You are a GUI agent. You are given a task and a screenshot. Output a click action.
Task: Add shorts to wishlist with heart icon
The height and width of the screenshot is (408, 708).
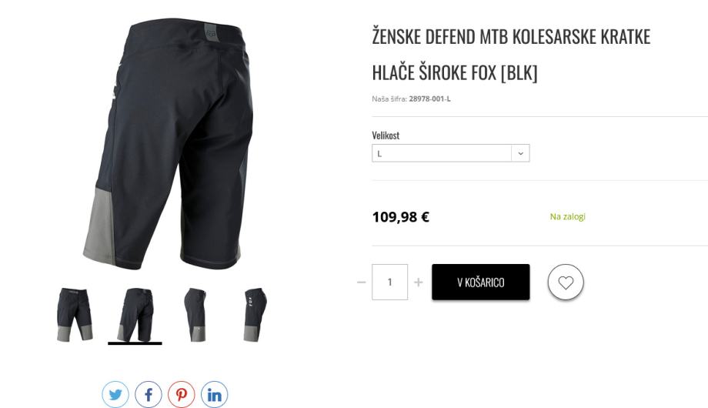(566, 283)
